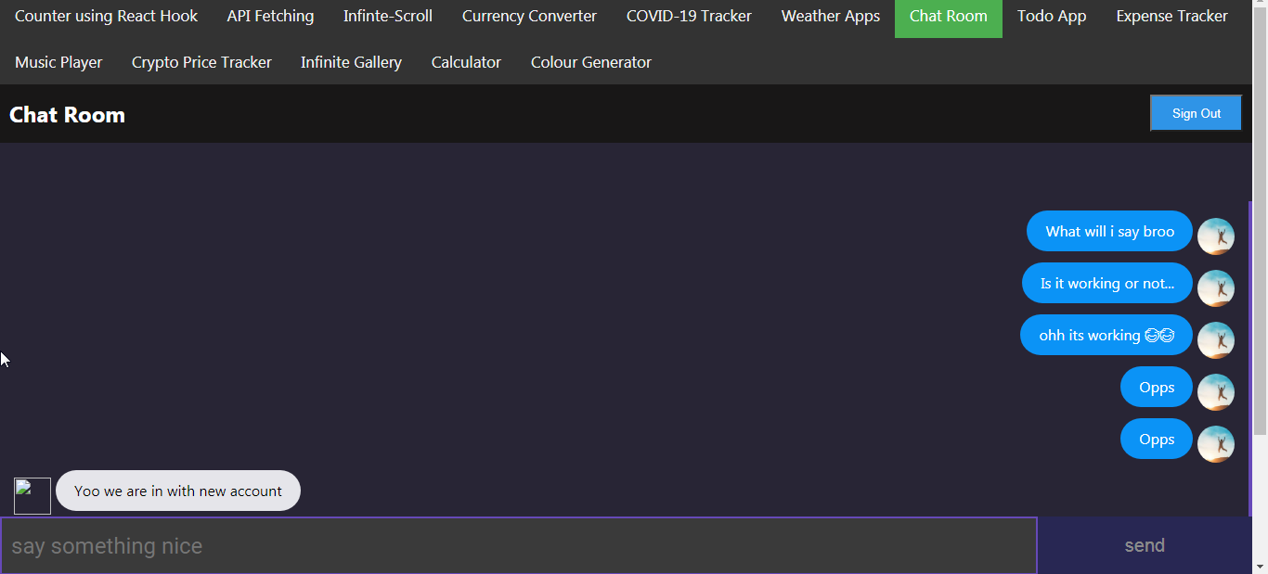Click avatar beside 'Is it working or not...'
The image size is (1268, 574).
(1216, 288)
